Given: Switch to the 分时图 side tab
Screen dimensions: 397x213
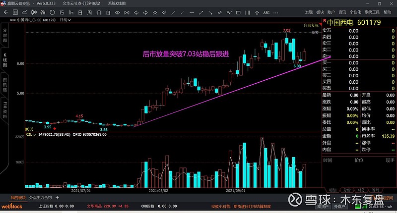Looking at the screenshot, I should point(5,35).
